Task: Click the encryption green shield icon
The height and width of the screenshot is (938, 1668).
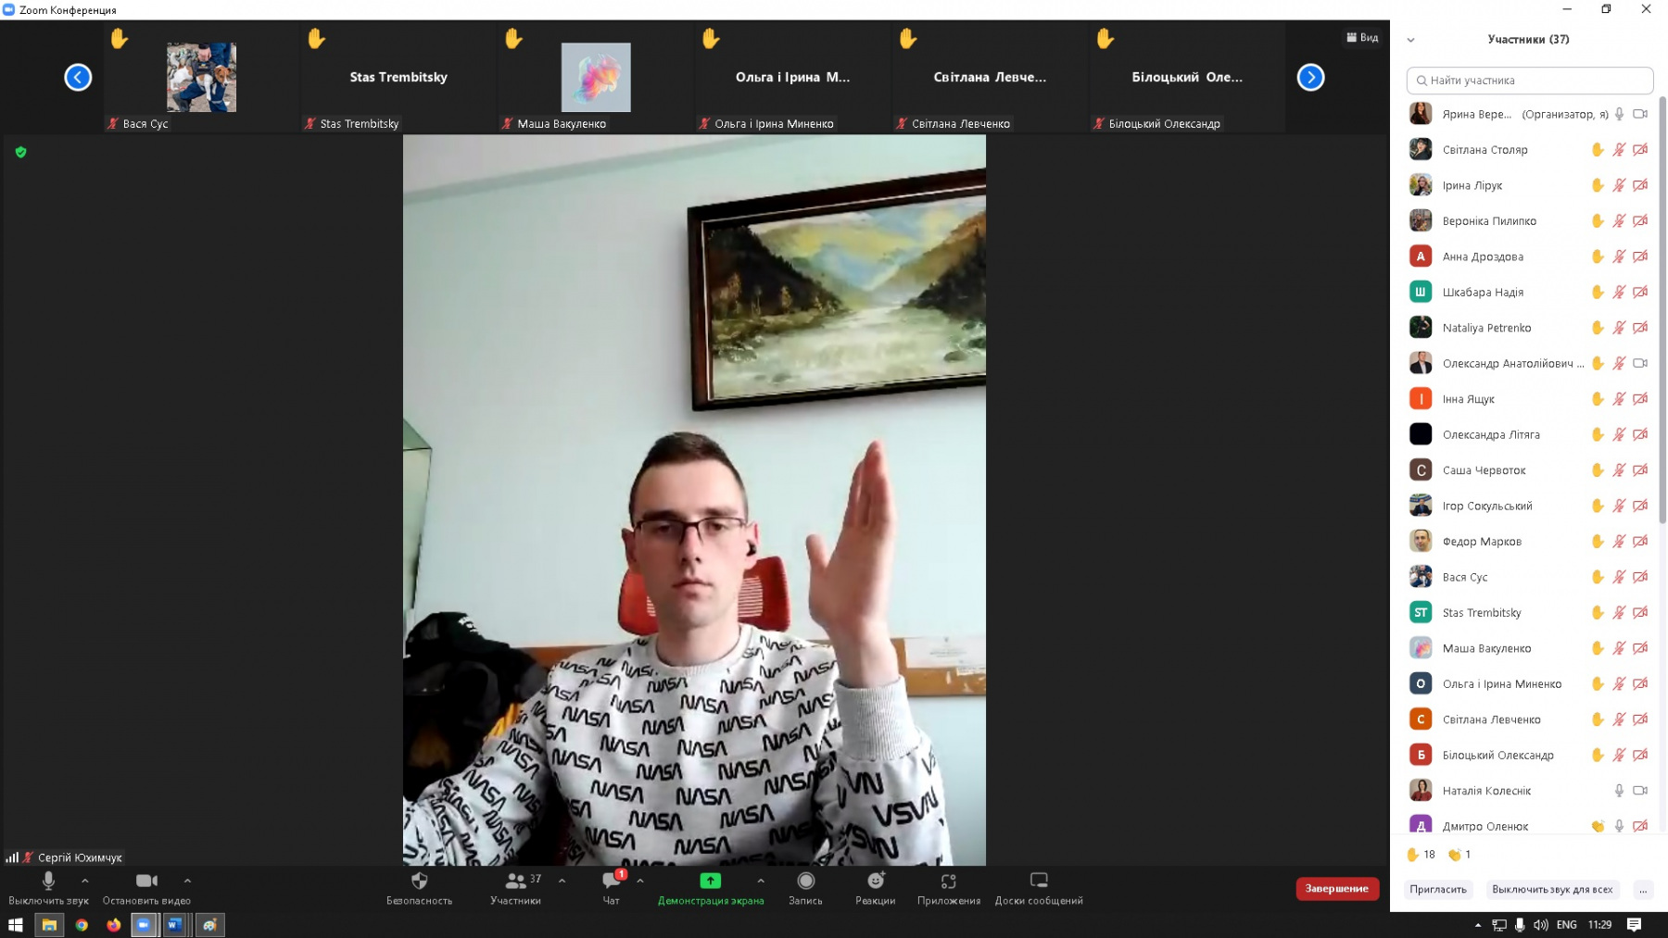Action: [21, 152]
